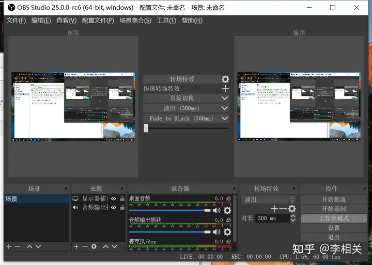
Task: Click the 麦克风/Aux mixer label
Action: tap(143, 242)
